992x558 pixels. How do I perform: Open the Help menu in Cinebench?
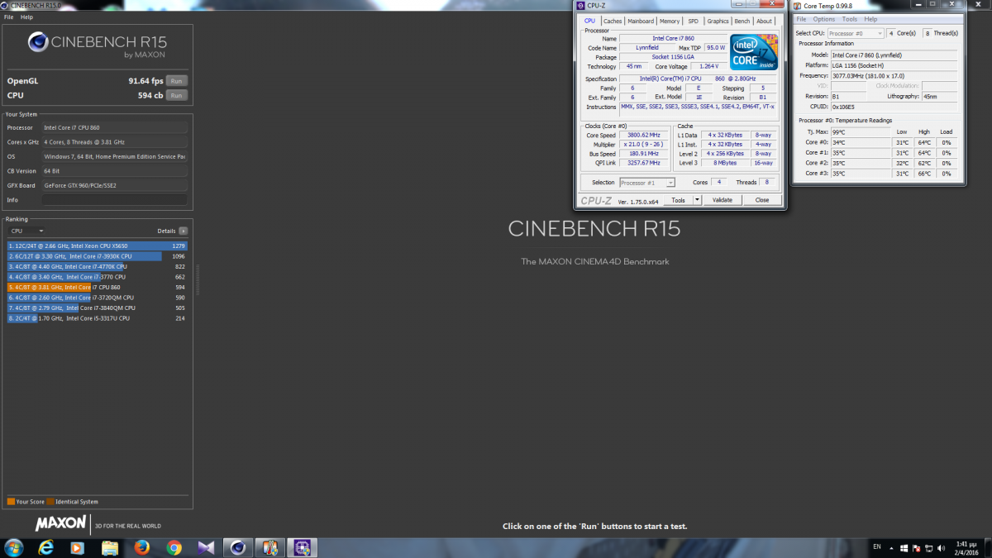(x=27, y=17)
